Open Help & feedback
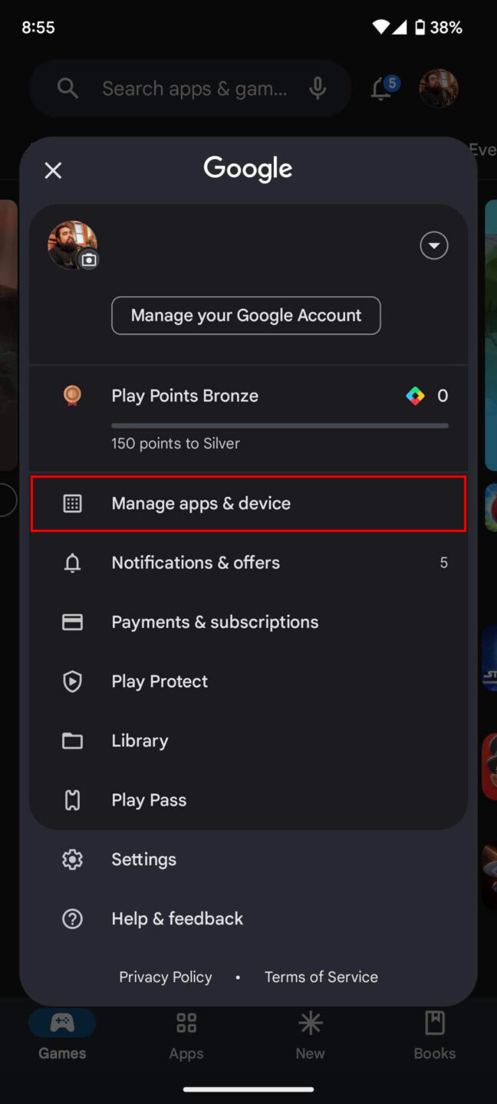The height and width of the screenshot is (1104, 497). [177, 918]
